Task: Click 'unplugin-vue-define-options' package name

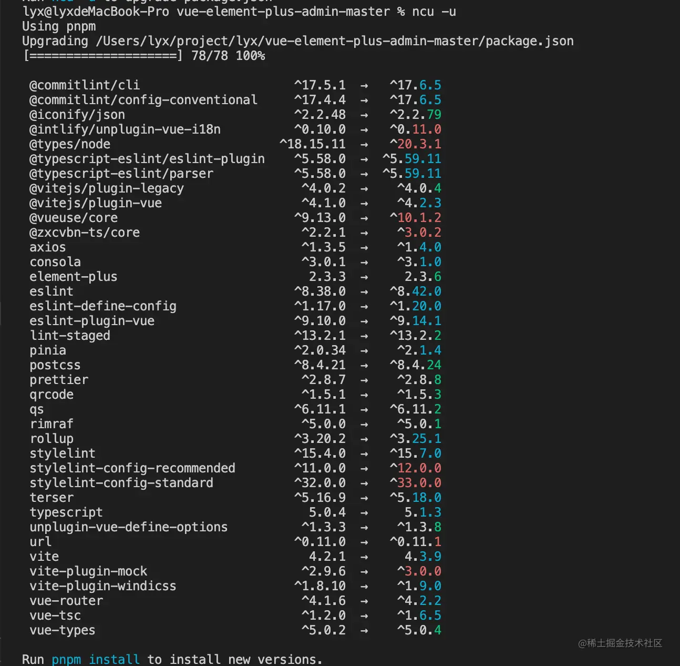Action: point(129,527)
